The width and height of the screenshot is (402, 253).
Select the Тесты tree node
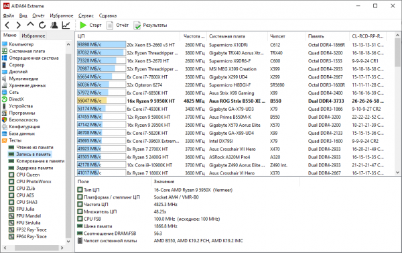(15, 140)
